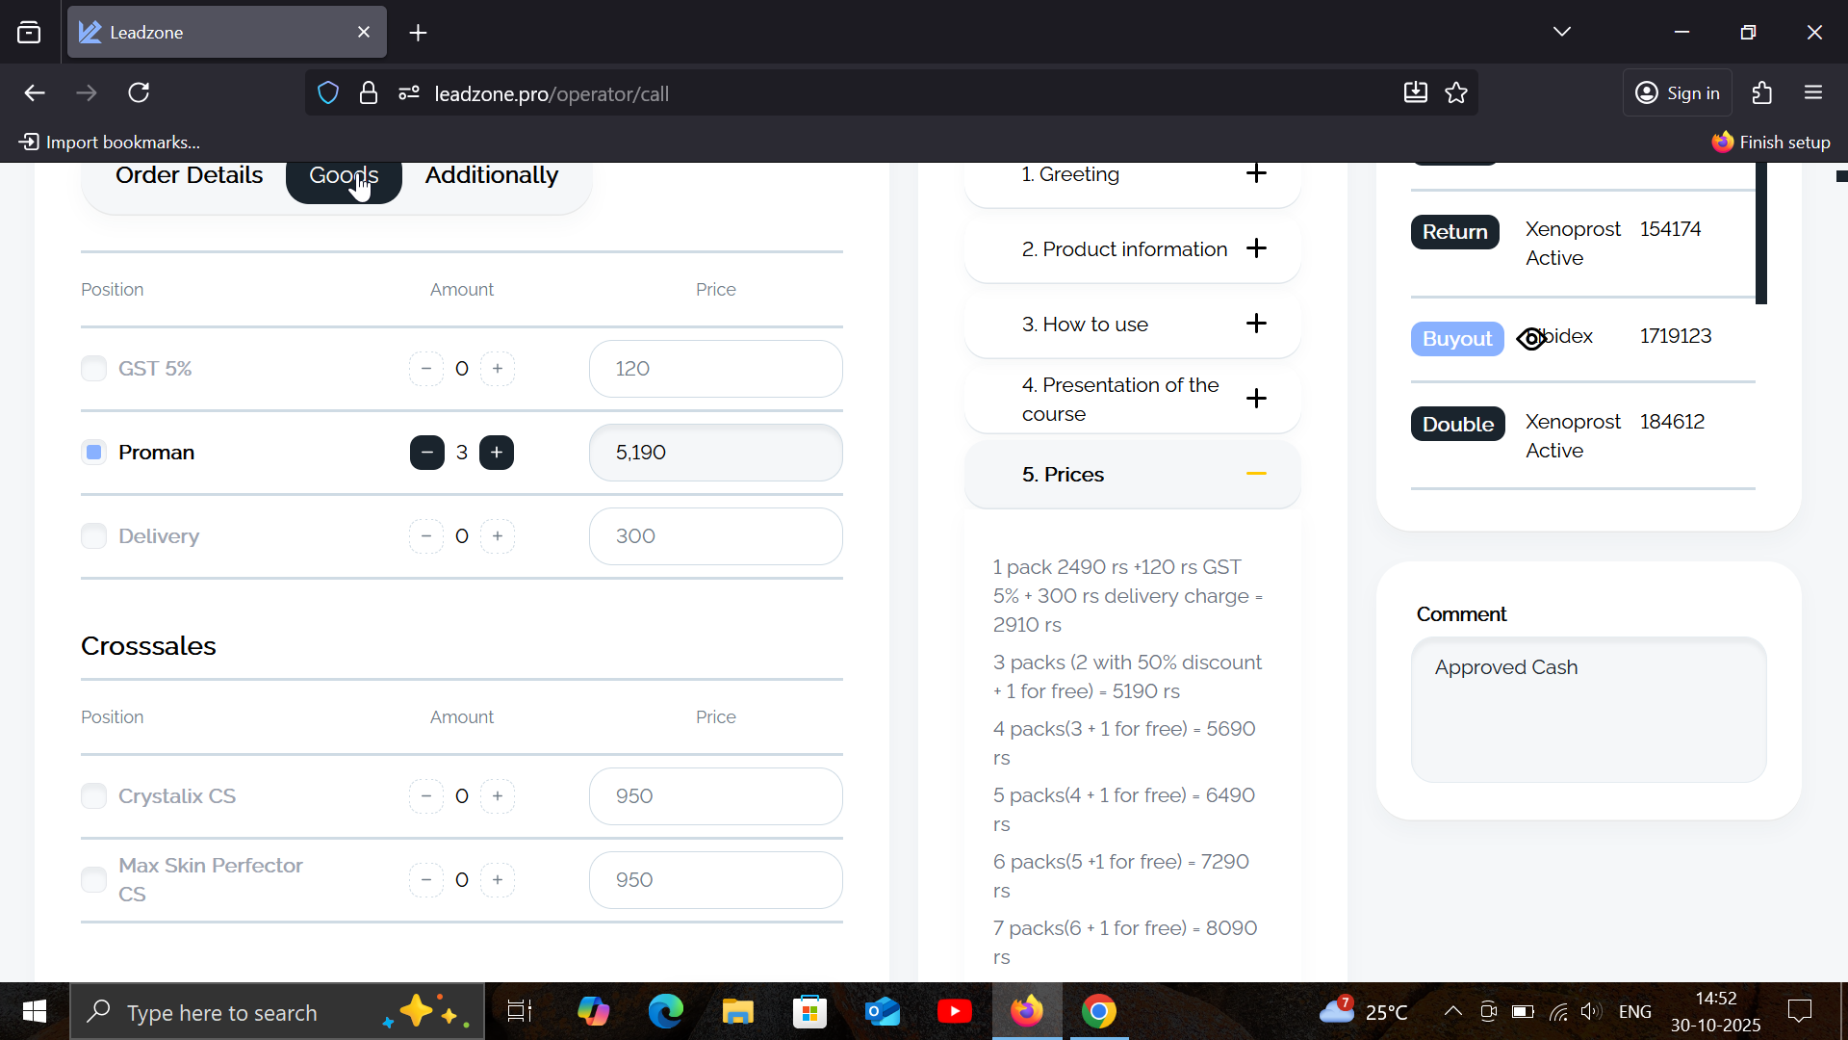Expand the Product information script section
1848x1040 pixels.
(x=1256, y=249)
